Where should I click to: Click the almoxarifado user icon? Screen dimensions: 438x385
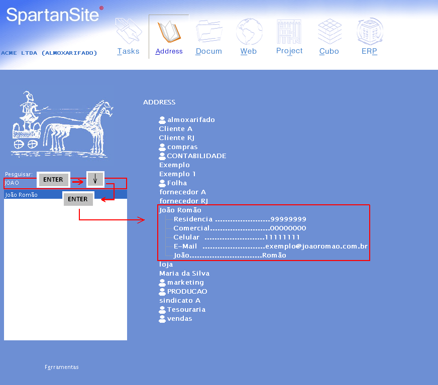[x=162, y=120]
